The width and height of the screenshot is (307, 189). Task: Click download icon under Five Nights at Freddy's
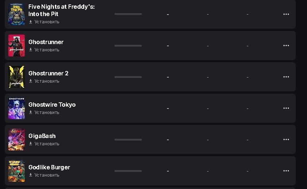[x=31, y=22]
